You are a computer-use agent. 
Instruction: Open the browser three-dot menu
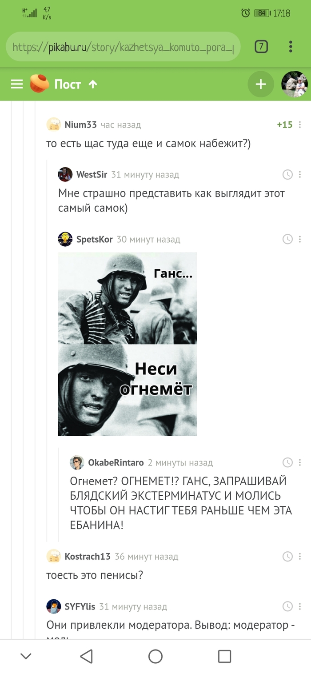(291, 47)
